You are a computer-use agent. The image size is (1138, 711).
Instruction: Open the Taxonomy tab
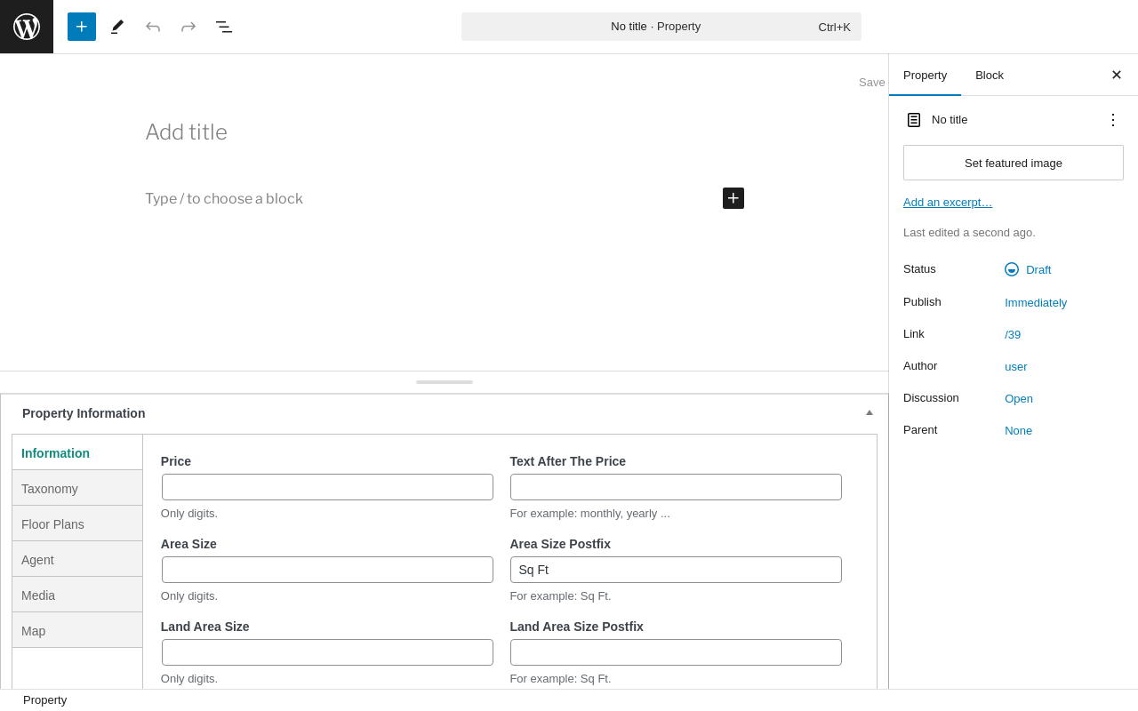click(77, 488)
